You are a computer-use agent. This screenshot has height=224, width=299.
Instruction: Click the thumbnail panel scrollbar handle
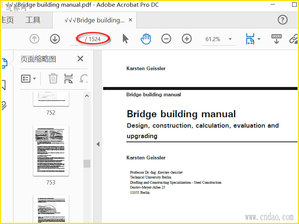[87, 164]
